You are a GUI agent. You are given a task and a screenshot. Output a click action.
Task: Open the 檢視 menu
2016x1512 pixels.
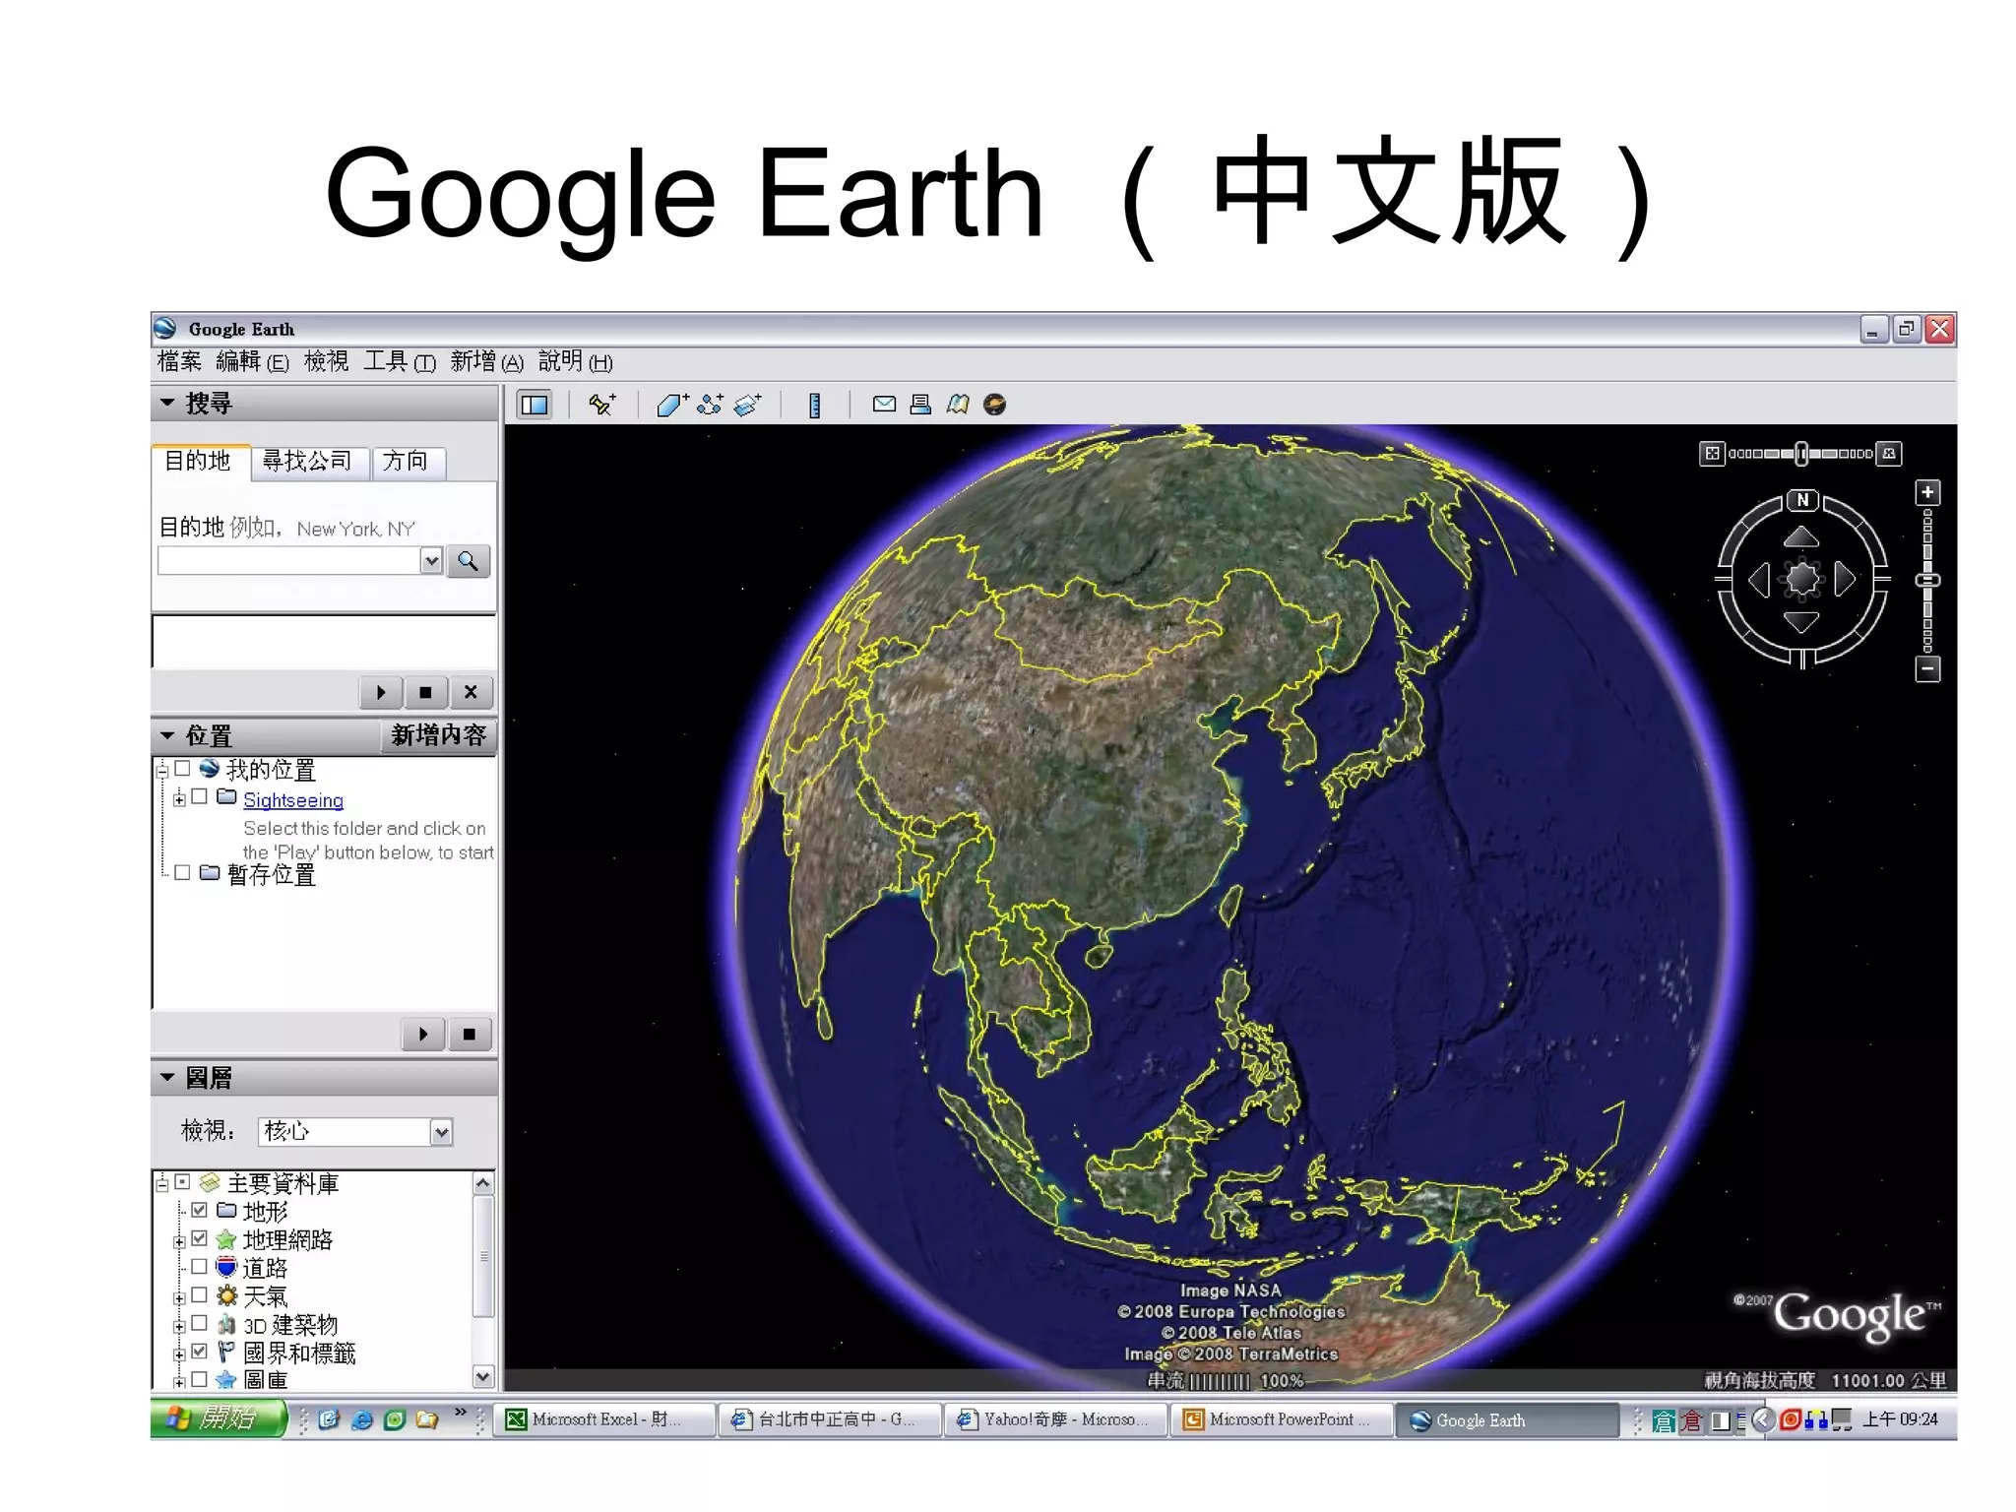click(x=326, y=362)
